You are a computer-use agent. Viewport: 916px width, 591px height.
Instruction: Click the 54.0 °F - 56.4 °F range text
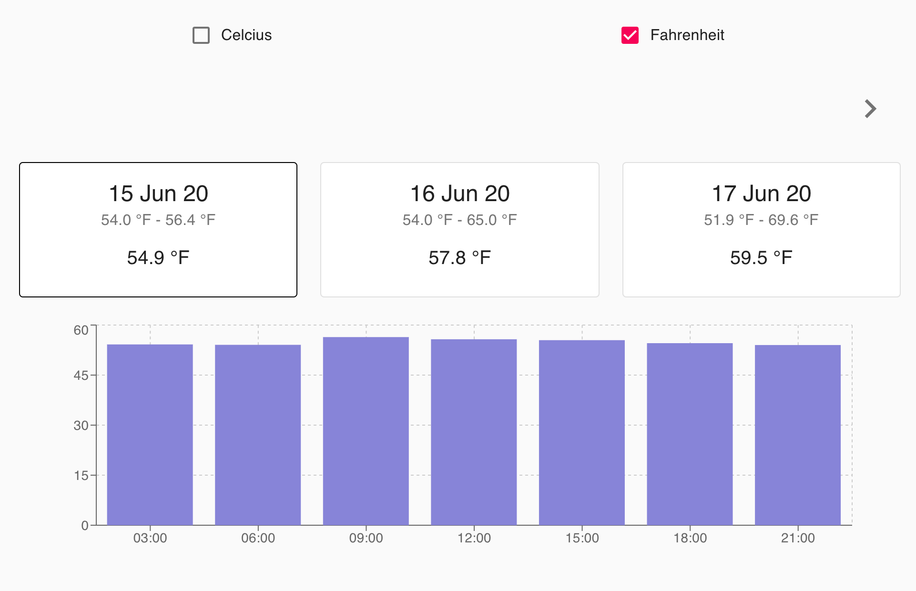tap(158, 220)
